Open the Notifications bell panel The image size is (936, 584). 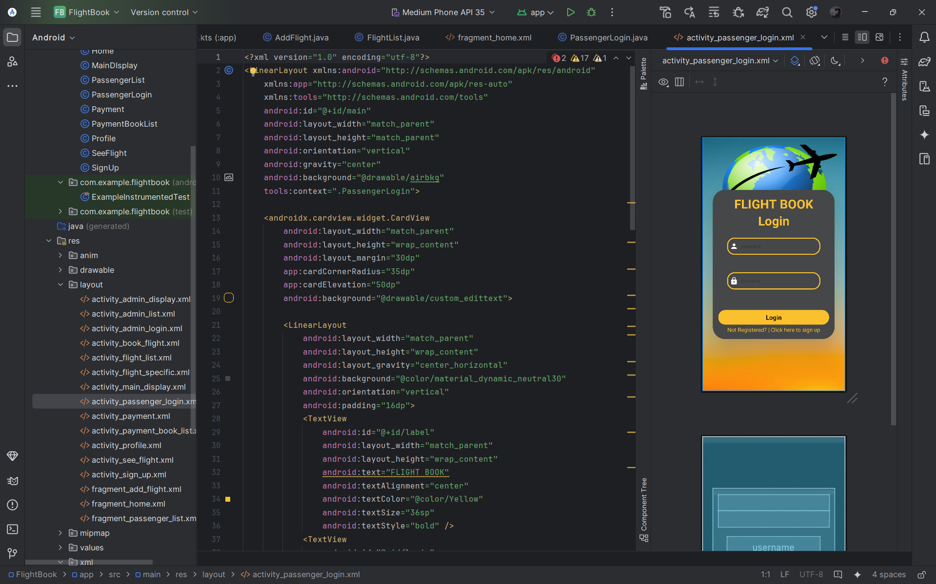pos(924,38)
